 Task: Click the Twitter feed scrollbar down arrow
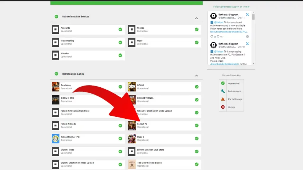[253, 63]
